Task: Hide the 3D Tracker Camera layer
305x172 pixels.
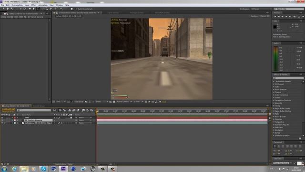Action: [2, 120]
